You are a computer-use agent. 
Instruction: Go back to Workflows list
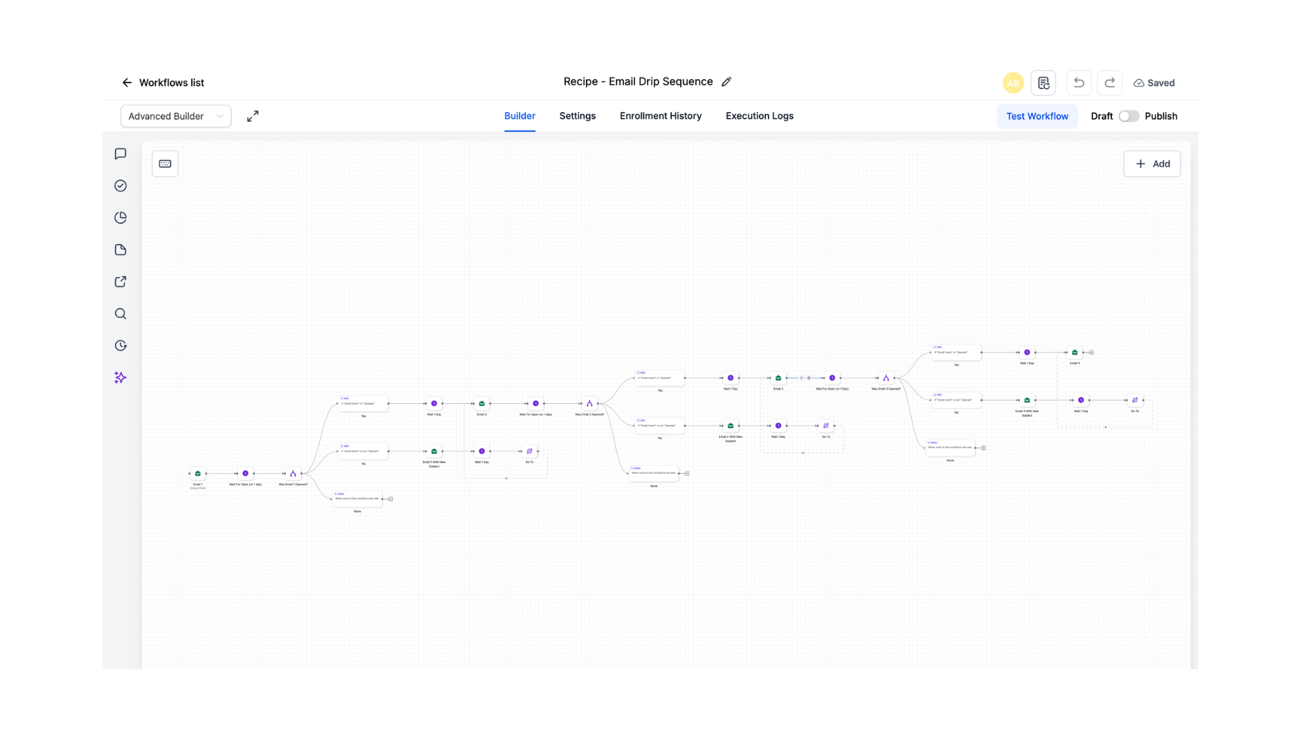click(163, 83)
